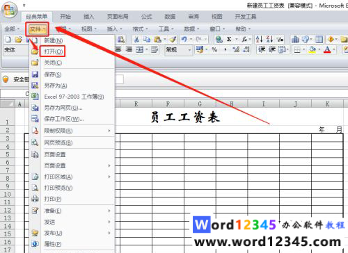Image resolution: width=348 pixels, height=253 pixels.
Task: Click the Cut scissors icon in toolbar
Action: (136, 40)
